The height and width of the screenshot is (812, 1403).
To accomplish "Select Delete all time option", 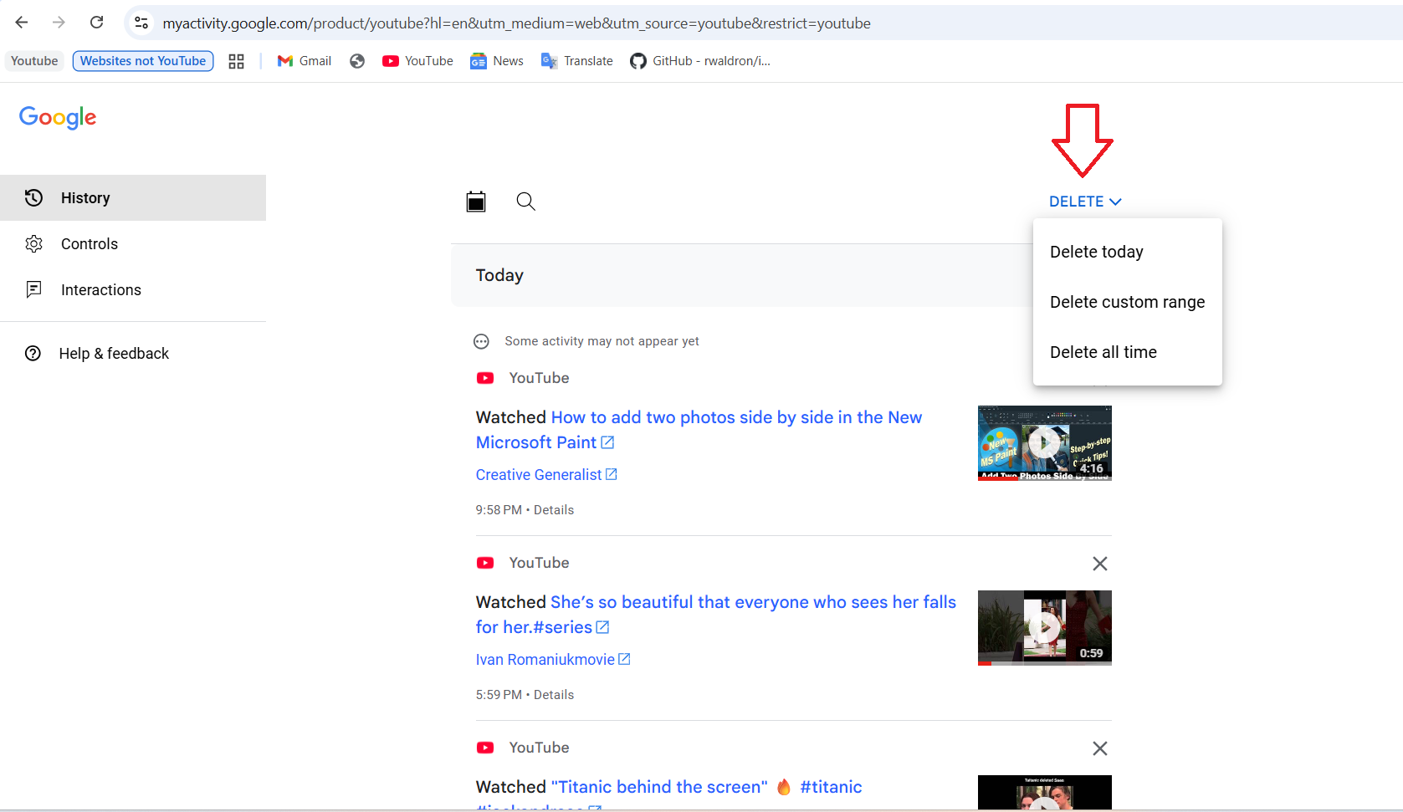I will coord(1103,352).
